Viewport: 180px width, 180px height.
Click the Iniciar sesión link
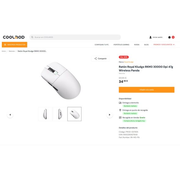(x=157, y=37)
